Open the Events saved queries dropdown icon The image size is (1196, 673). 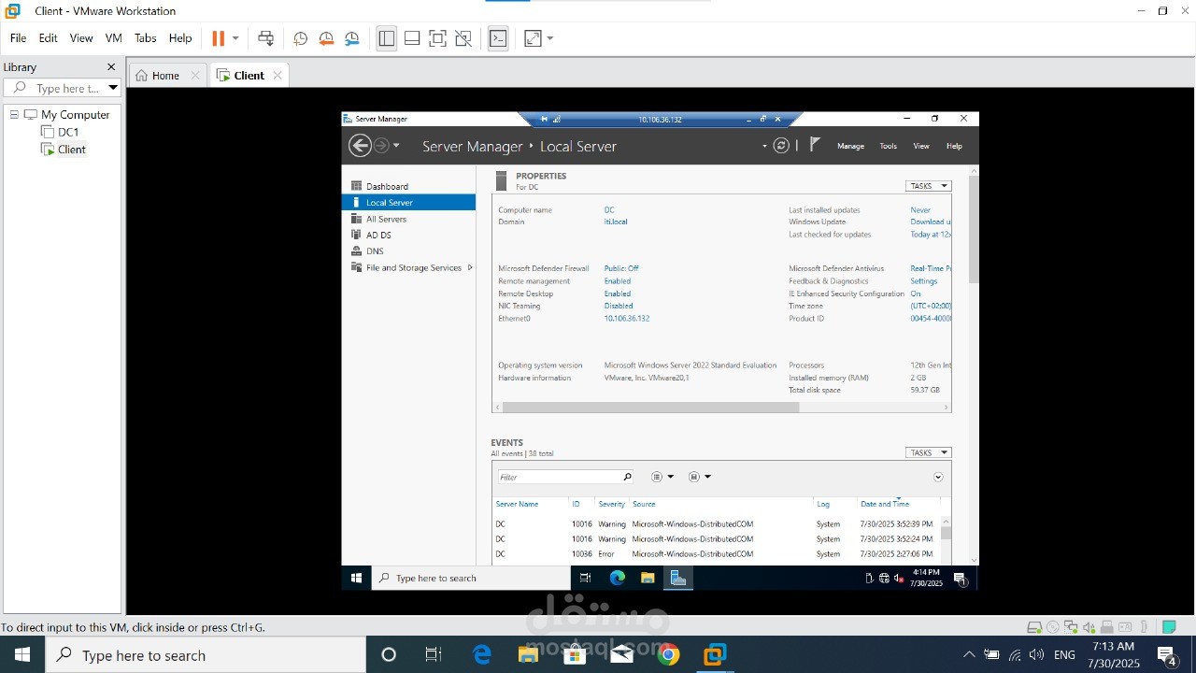coord(700,477)
